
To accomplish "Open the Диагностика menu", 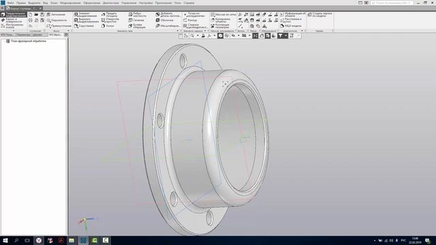I will [x=110, y=3].
